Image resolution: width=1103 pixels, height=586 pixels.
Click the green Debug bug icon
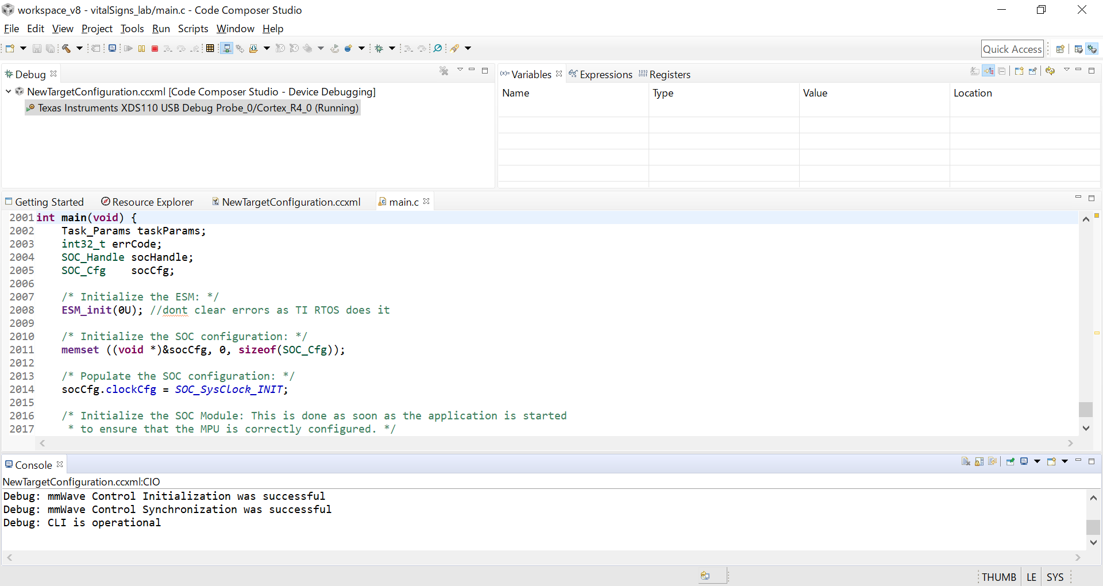379,48
